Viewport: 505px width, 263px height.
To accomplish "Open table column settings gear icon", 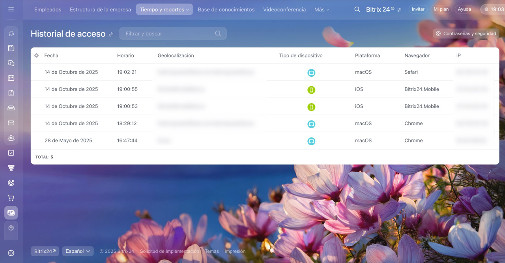I will tap(36, 56).
